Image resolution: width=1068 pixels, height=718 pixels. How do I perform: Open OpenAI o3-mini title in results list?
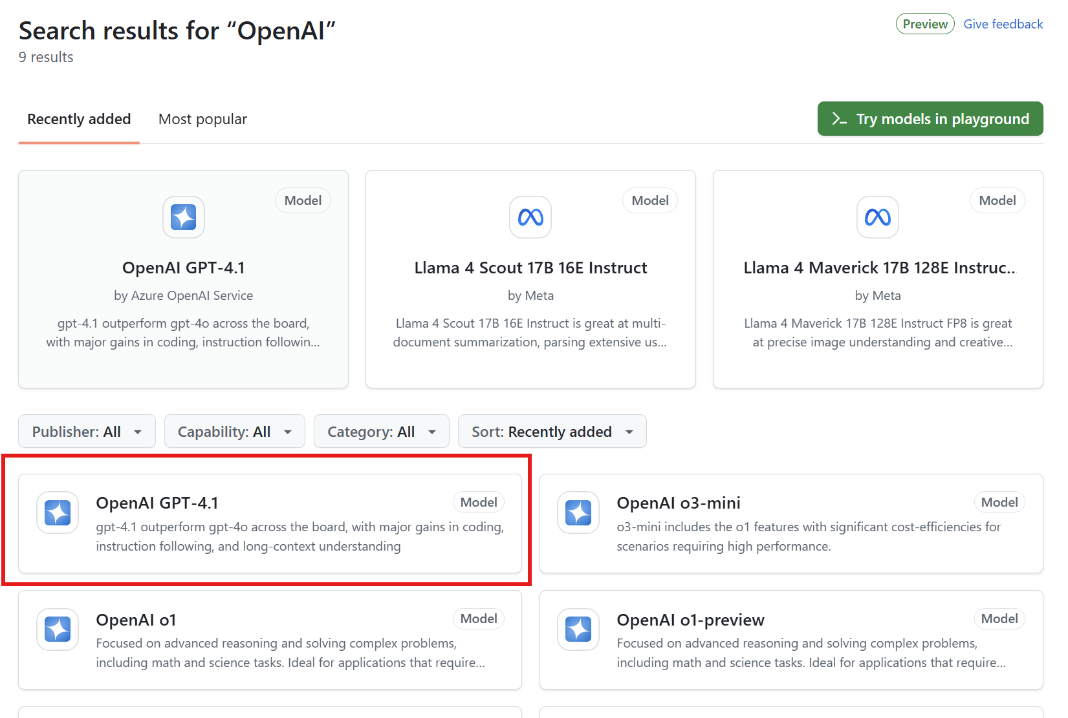pyautogui.click(x=679, y=503)
